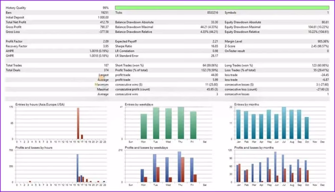Click the Profit Factor value 2.09
Screen dimensions: 335x192
click(106, 42)
